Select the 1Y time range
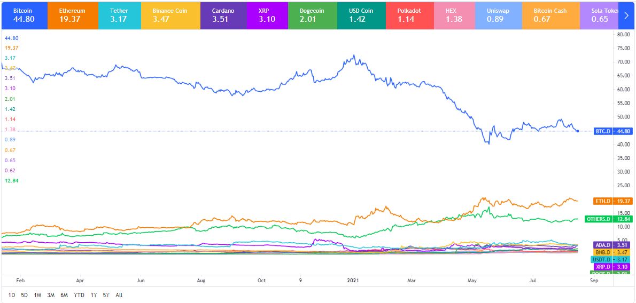 tap(94, 296)
